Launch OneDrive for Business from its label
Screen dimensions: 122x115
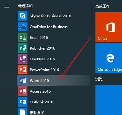pos(49,27)
